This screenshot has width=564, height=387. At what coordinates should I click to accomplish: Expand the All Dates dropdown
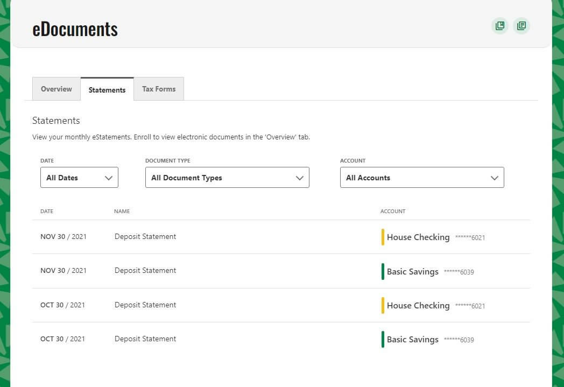79,178
